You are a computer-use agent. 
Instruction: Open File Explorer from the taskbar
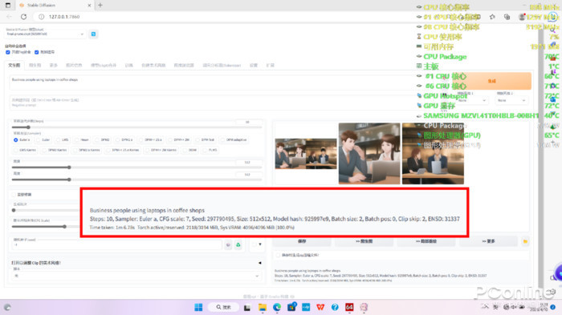click(x=263, y=307)
